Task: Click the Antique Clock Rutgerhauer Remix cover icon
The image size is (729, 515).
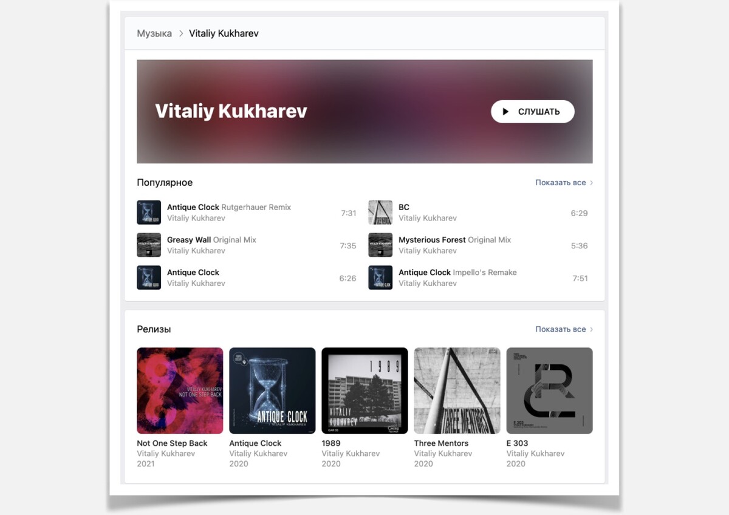Action: (x=149, y=213)
